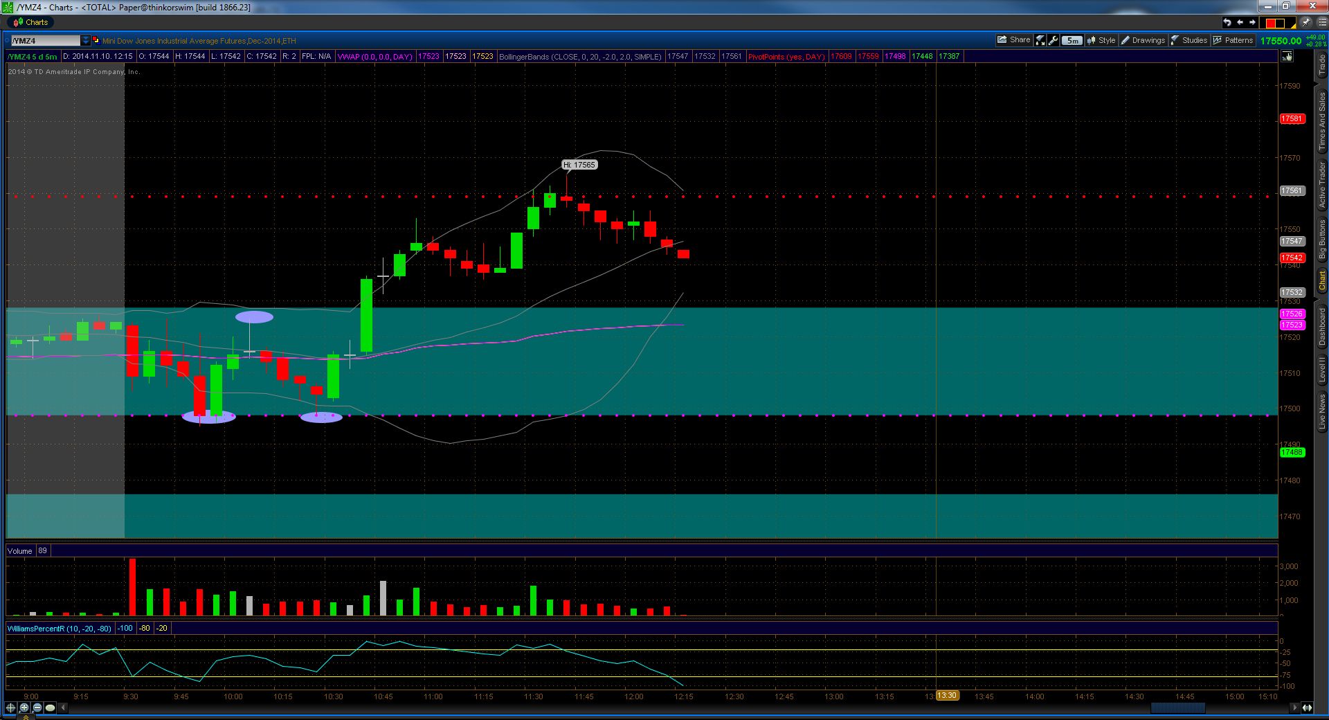Click the instrument description text
The height and width of the screenshot is (720, 1329).
click(x=199, y=41)
